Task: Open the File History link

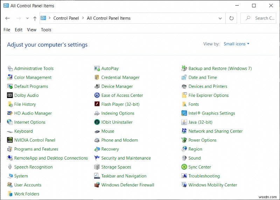Action: click(x=25, y=104)
